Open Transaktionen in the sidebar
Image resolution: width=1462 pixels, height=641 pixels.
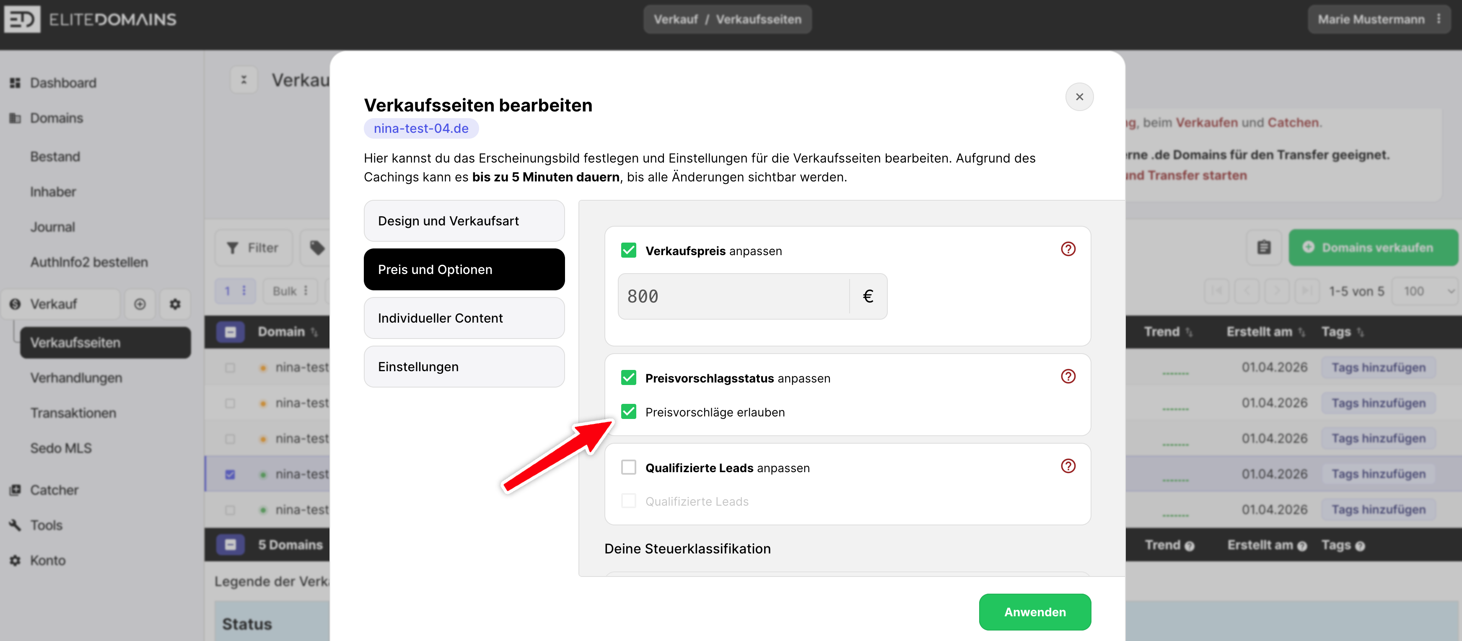(x=73, y=413)
